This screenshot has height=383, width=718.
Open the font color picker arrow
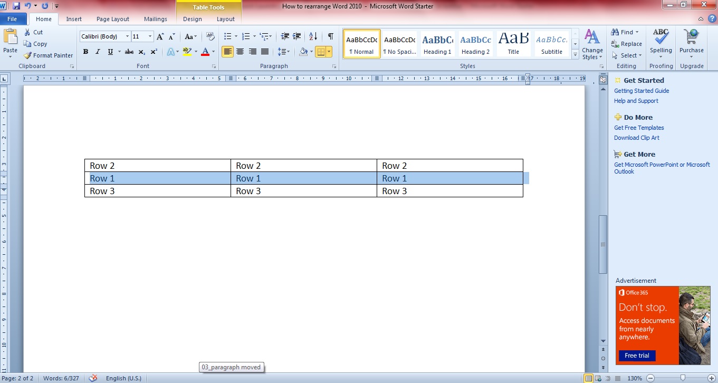(213, 52)
